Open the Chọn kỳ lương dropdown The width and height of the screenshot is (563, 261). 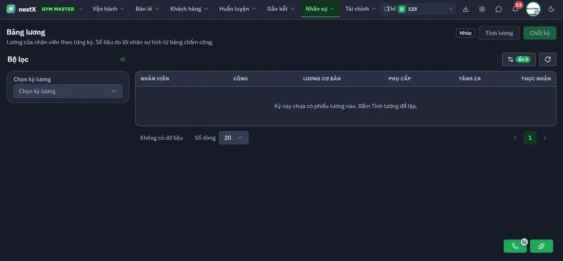68,91
